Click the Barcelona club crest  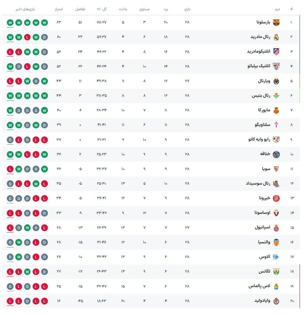tap(276, 22)
